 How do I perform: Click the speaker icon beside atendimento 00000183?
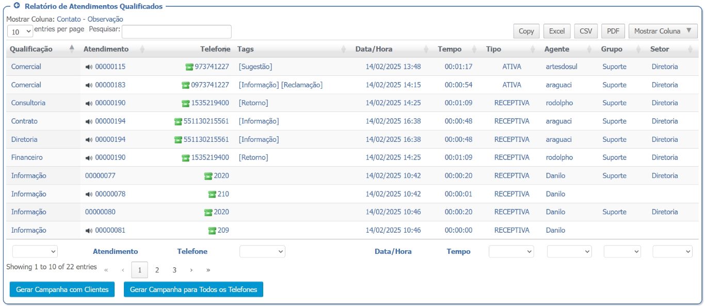(x=89, y=85)
